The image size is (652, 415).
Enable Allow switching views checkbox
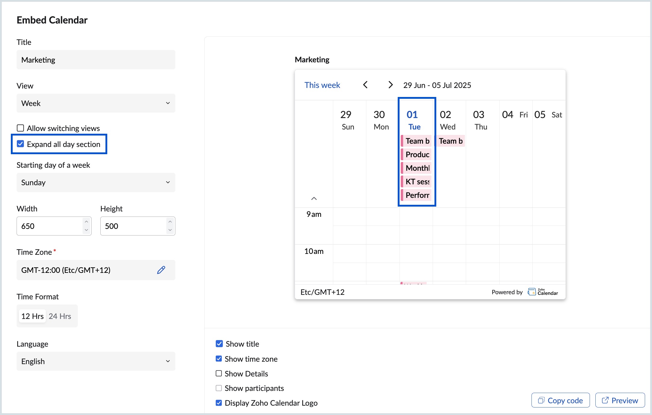[20, 128]
